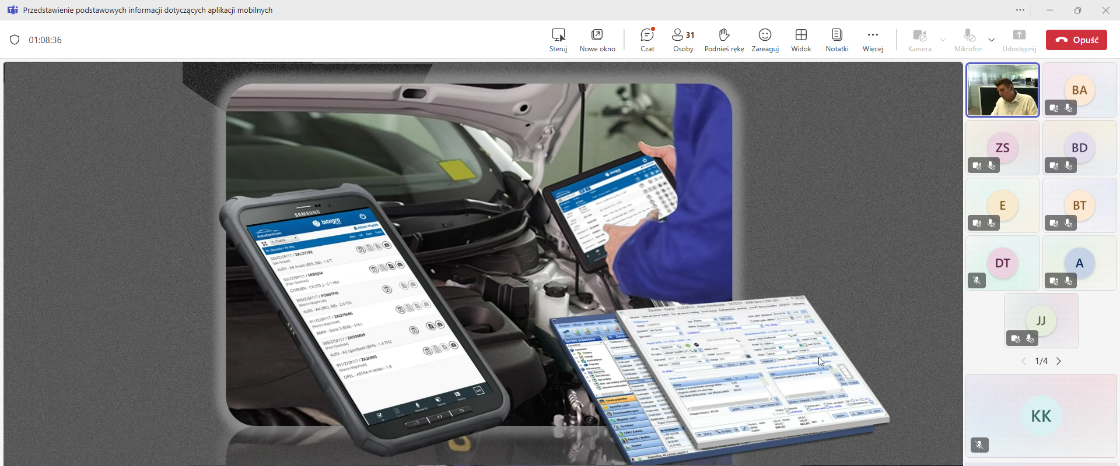Select participant ZS tile
The image size is (1120, 466).
tap(1003, 148)
